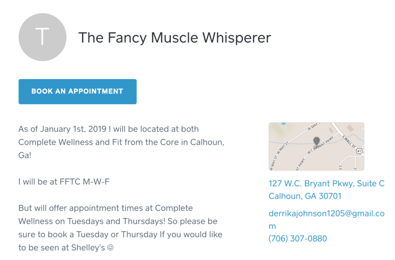Viewport: 395px width, 260px height.
Task: Click the S Wall St label on map
Action: point(349,142)
